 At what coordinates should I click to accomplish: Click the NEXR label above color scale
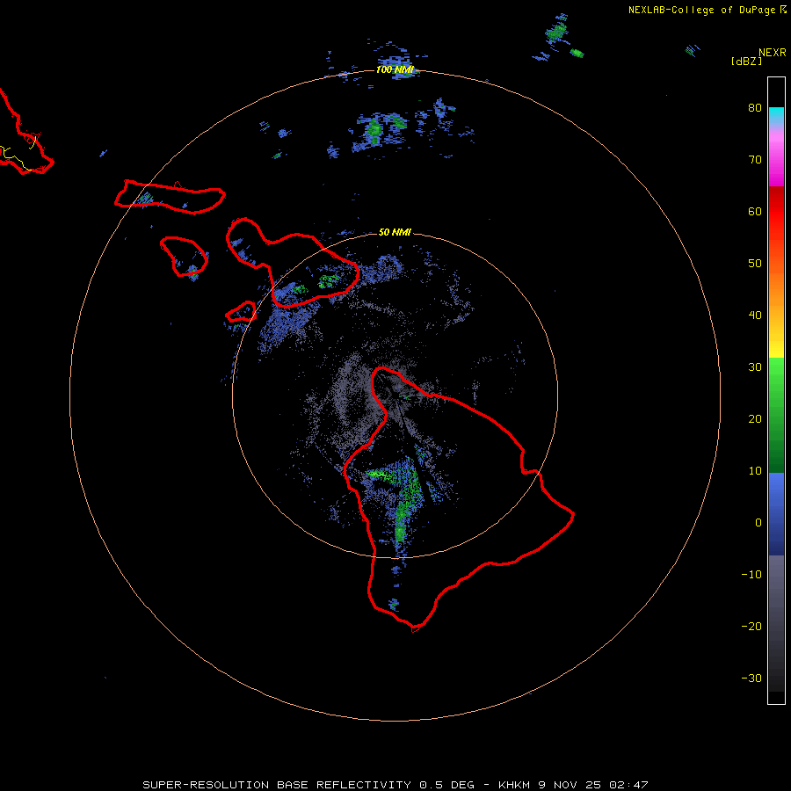coord(772,53)
